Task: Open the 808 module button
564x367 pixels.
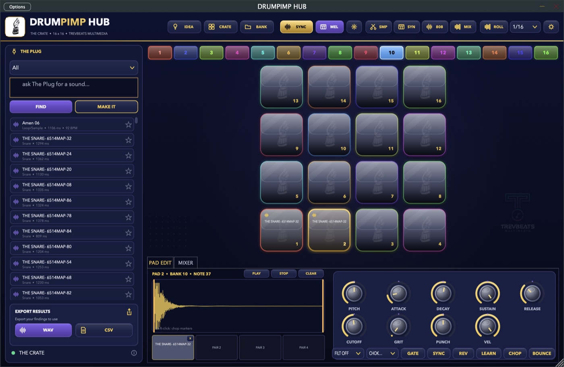Action: (435, 27)
